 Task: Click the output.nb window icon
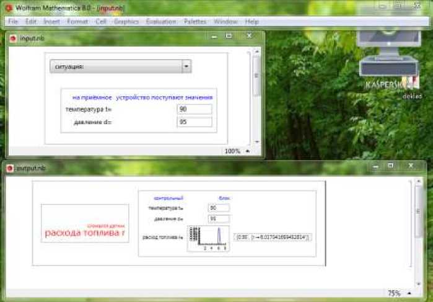tap(10, 168)
